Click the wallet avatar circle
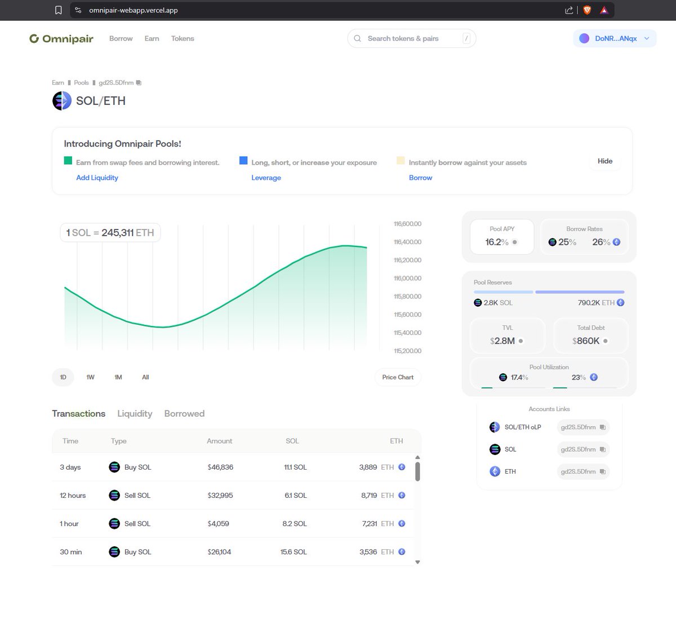The height and width of the screenshot is (627, 676). tap(584, 38)
